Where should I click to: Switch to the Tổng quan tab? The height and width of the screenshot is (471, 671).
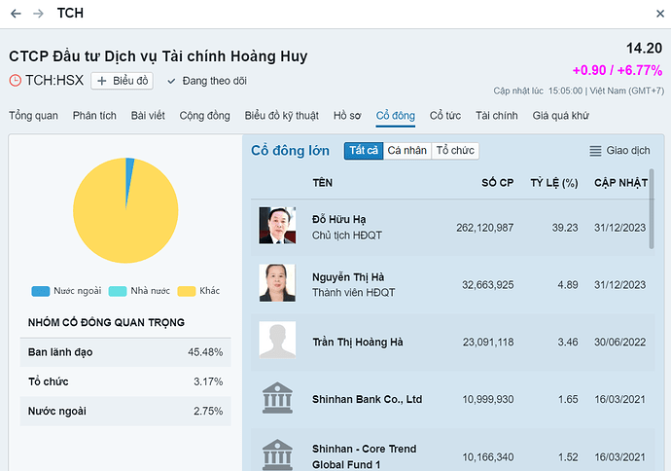point(33,116)
